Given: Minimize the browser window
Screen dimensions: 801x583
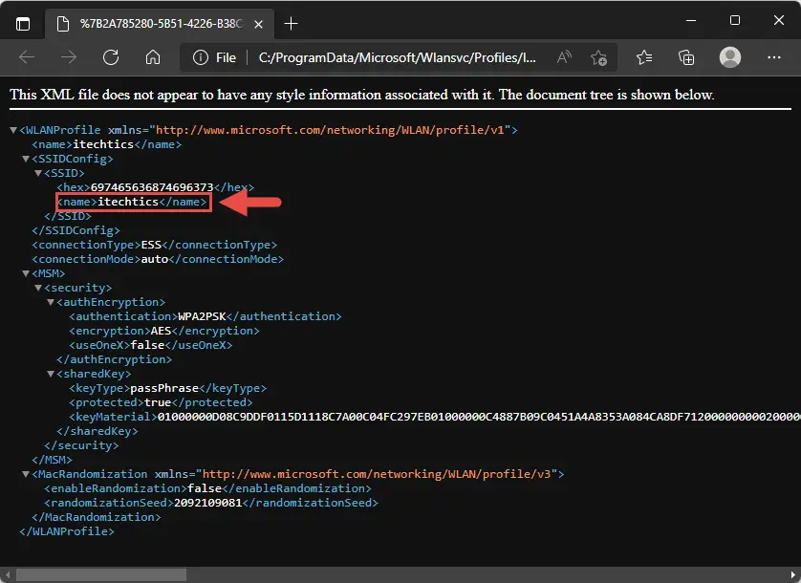Looking at the screenshot, I should 691,20.
